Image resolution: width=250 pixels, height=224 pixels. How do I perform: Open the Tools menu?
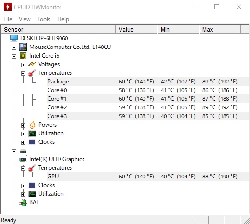tap(44, 19)
